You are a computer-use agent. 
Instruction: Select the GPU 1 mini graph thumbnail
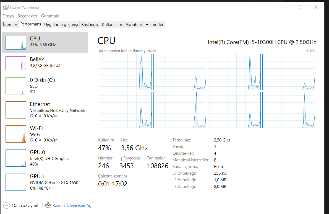pos(16,182)
